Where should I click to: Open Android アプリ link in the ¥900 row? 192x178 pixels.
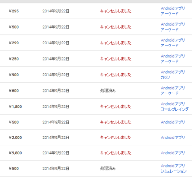(x=173, y=72)
